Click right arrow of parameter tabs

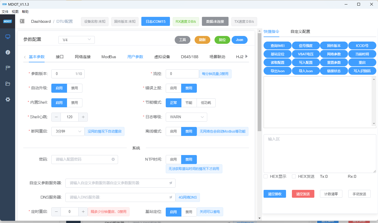pyautogui.click(x=246, y=56)
